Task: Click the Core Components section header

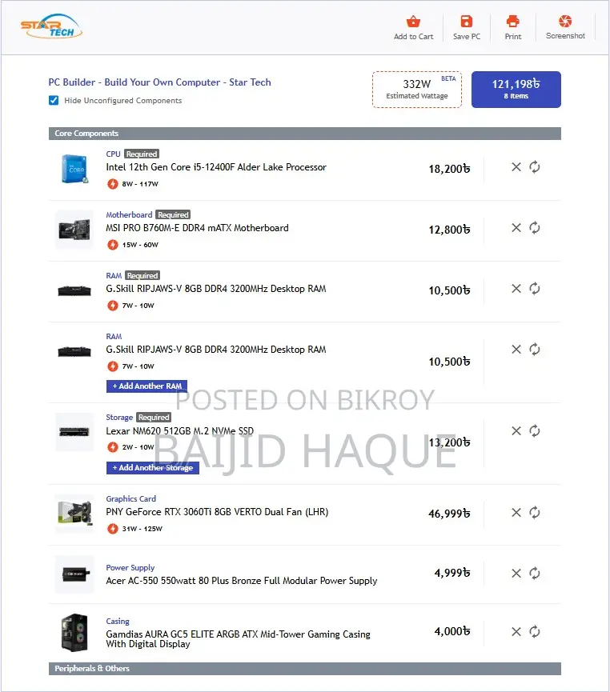Action: [305, 134]
